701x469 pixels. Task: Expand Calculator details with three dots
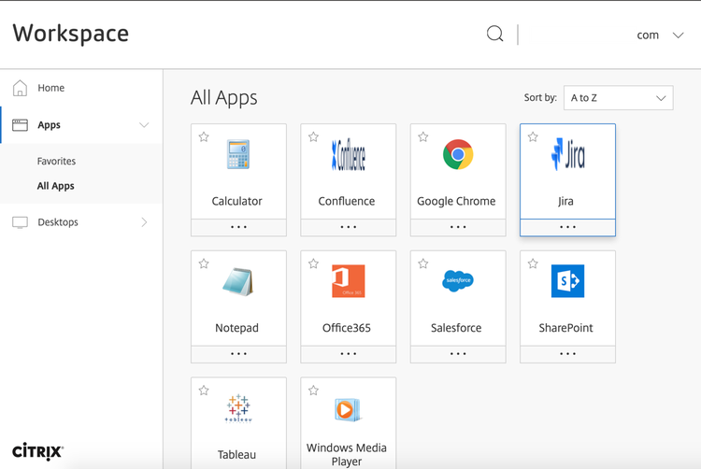pos(238,227)
